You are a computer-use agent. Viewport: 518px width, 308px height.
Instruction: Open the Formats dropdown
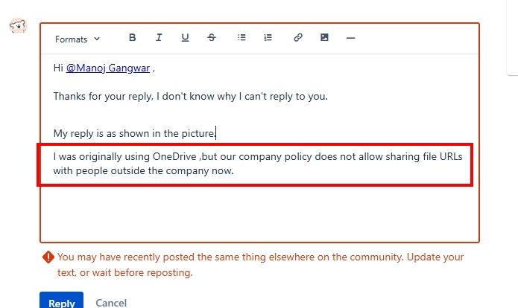(x=78, y=39)
